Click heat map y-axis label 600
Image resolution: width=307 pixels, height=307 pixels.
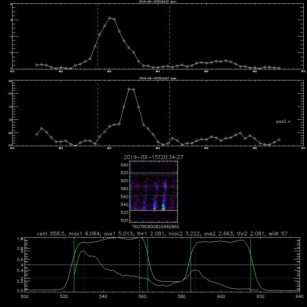click(x=125, y=181)
